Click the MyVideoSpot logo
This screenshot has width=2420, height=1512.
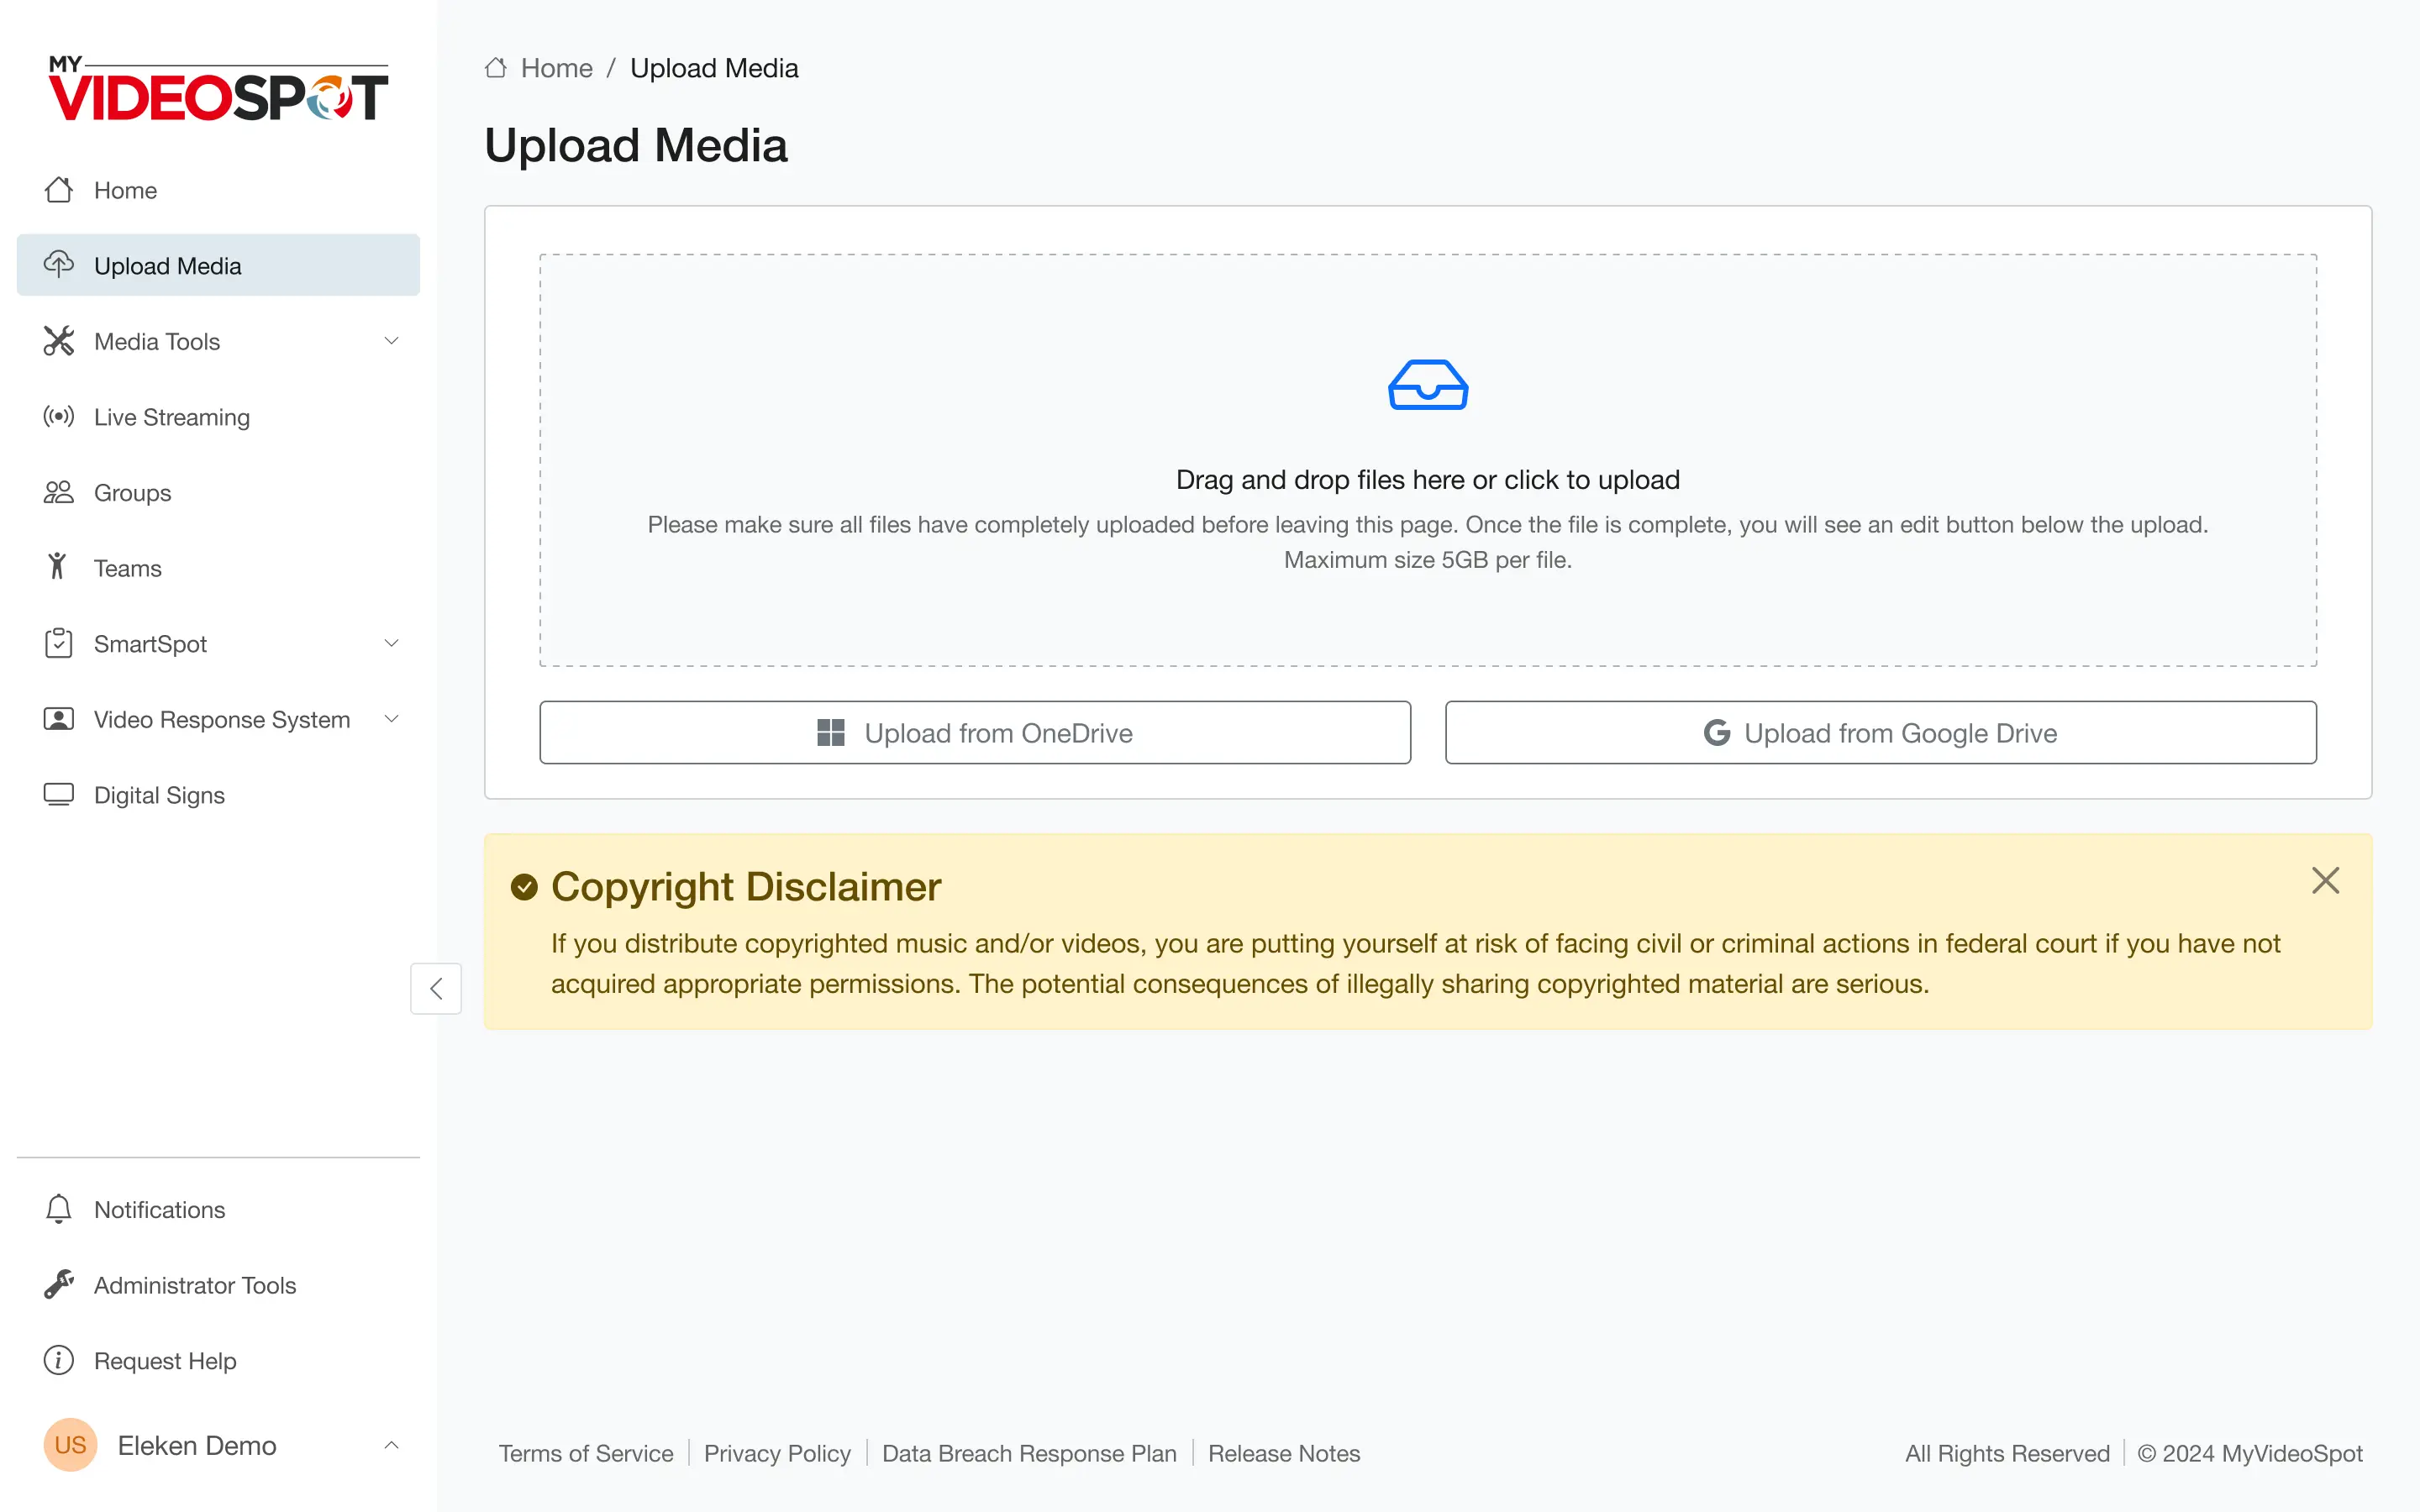coord(218,89)
